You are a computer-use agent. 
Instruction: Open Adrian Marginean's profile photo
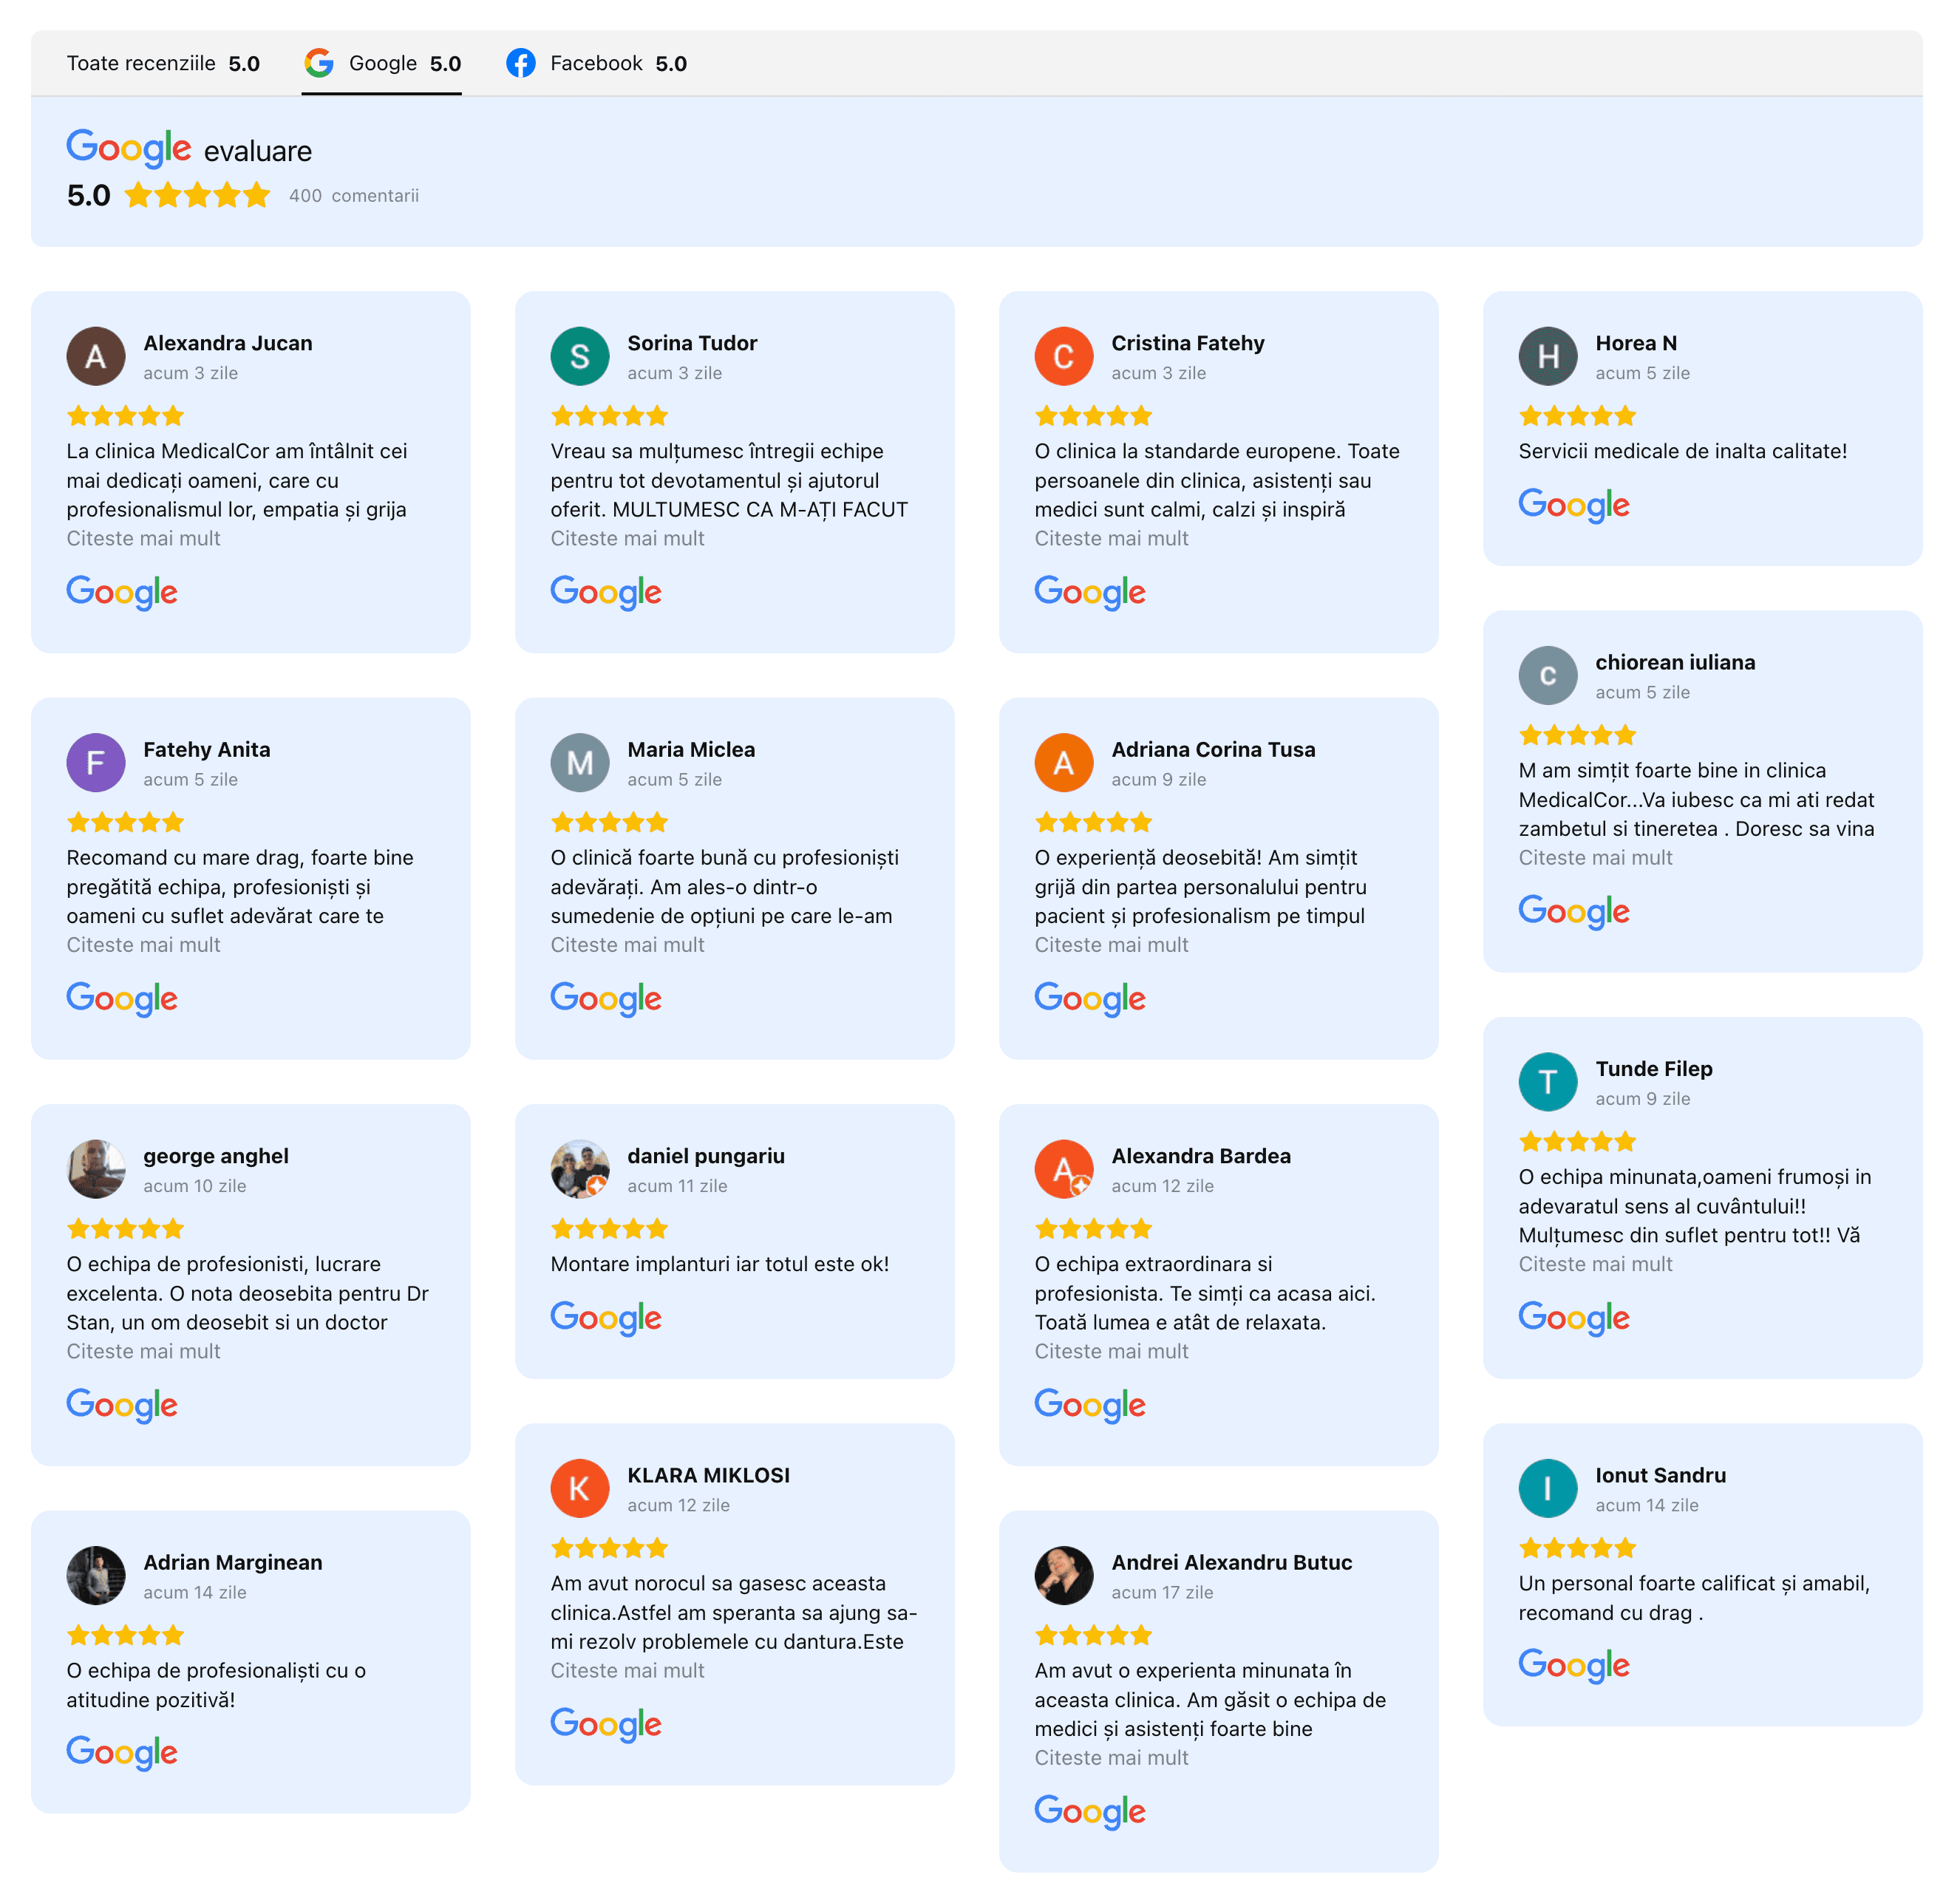[x=96, y=1576]
